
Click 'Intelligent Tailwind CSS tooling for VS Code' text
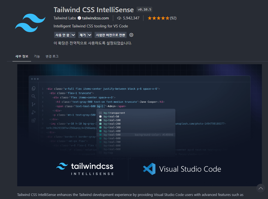click(x=91, y=26)
